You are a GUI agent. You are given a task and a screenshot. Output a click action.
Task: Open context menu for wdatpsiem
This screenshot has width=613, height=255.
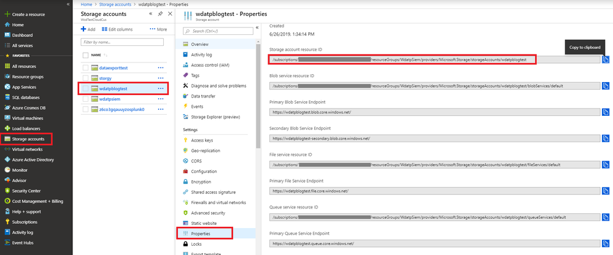(x=160, y=99)
